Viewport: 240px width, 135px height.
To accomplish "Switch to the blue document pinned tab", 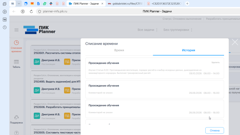I will pos(38,3).
